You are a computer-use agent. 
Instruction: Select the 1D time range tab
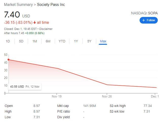click(x=8, y=41)
